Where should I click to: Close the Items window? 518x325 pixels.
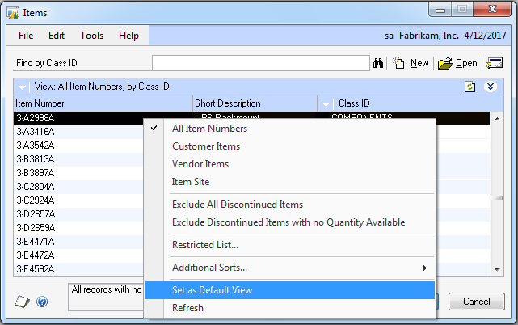(x=492, y=9)
